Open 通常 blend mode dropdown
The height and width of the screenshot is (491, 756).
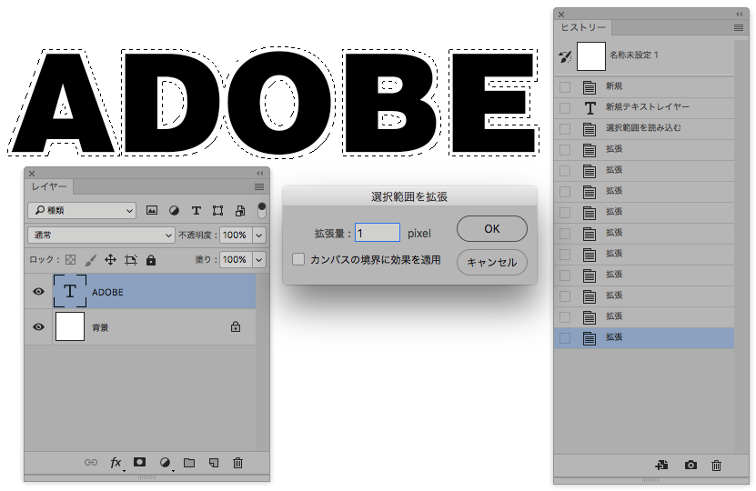101,235
